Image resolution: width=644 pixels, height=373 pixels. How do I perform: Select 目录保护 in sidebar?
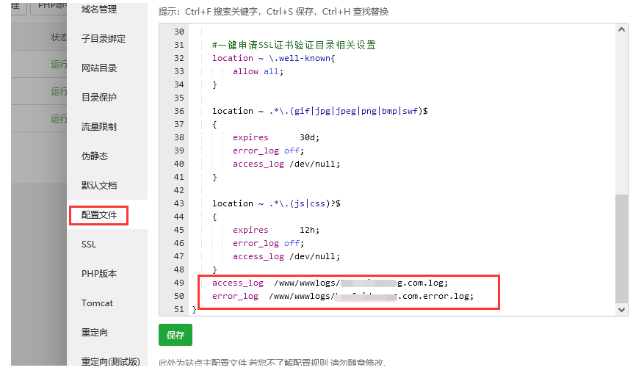(99, 98)
